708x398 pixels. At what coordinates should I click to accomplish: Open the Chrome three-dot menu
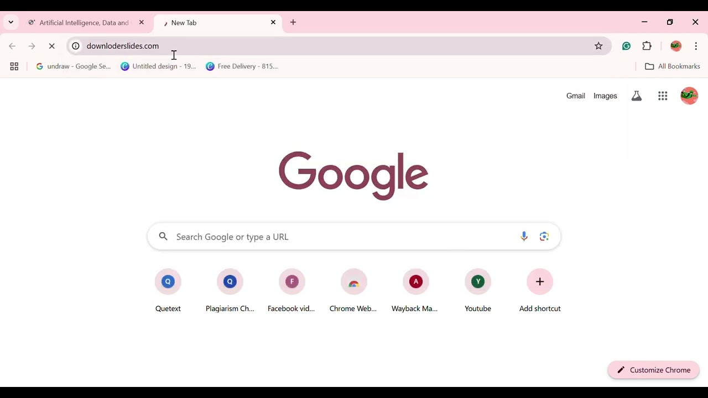[696, 46]
